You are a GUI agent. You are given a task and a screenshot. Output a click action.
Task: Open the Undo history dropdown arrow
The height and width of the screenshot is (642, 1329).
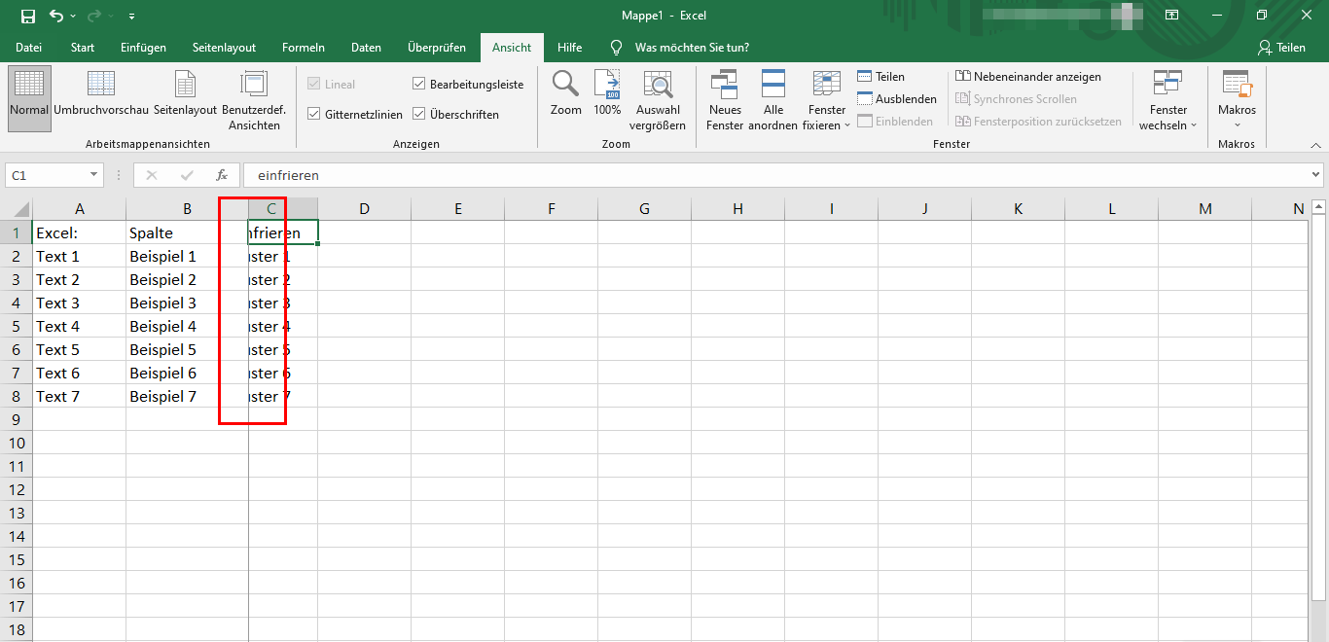73,17
